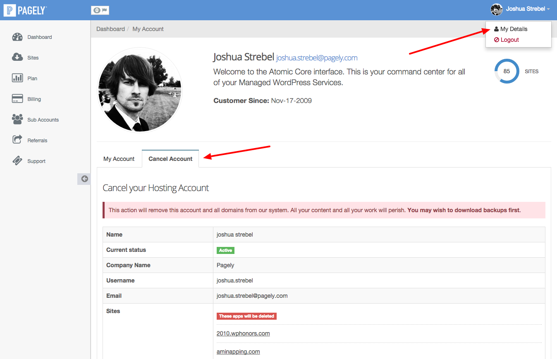Click the 85 sites donut chart
557x359 pixels.
[x=507, y=71]
